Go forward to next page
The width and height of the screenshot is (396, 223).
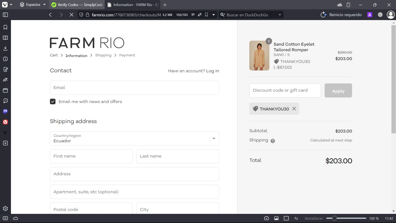pyautogui.click(x=61, y=15)
